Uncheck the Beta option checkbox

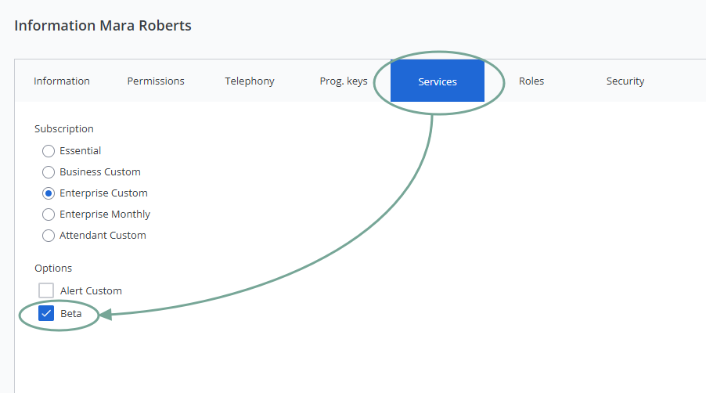tap(46, 314)
